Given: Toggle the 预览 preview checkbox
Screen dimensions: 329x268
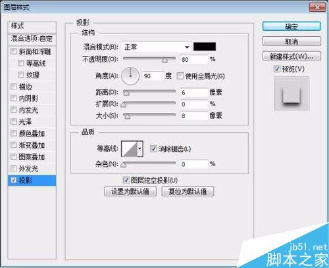Looking at the screenshot, I should tap(277, 69).
